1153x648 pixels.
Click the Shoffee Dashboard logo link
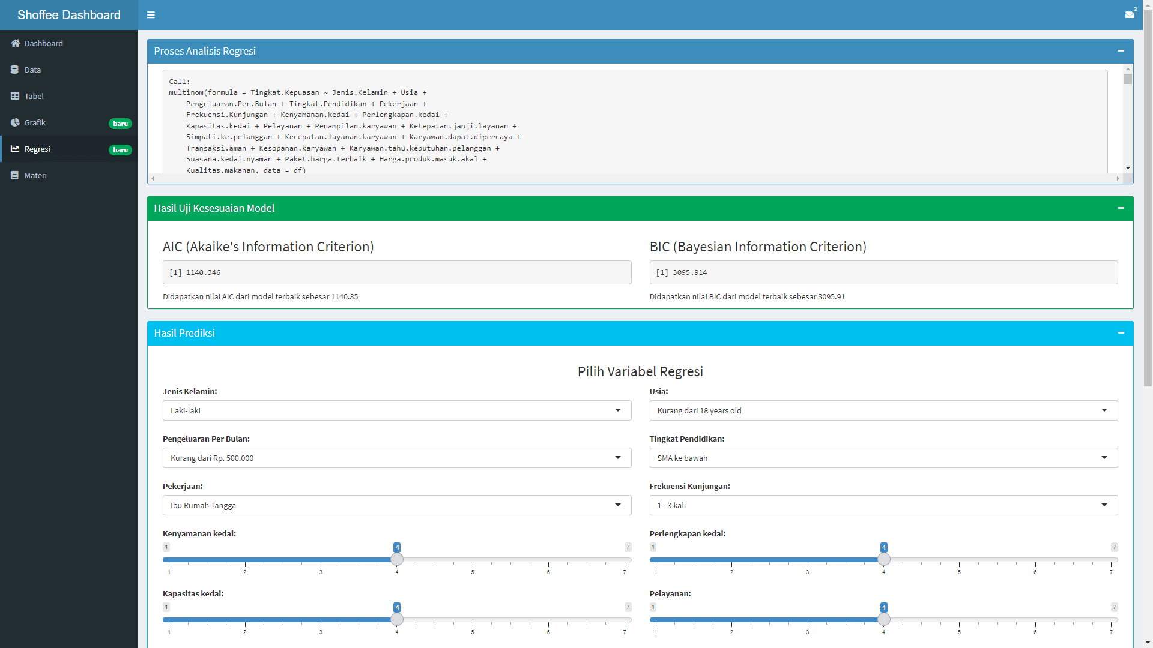coord(69,15)
